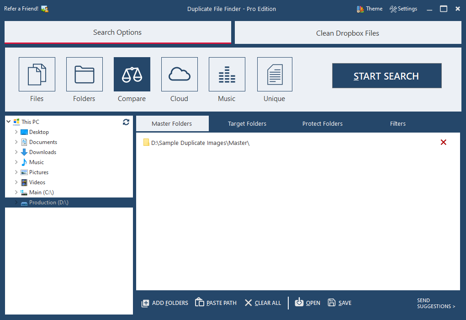
Task: Open the Send Suggestions link
Action: (x=436, y=304)
